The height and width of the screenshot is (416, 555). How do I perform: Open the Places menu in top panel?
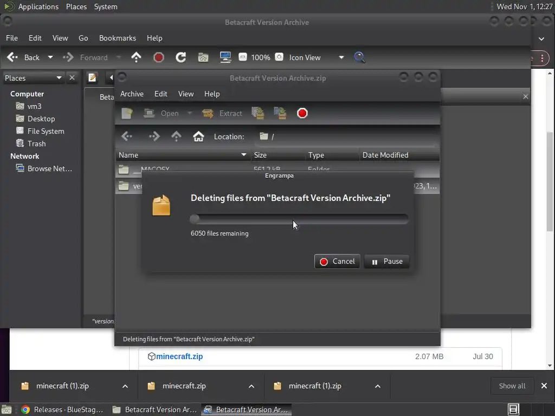(76, 6)
